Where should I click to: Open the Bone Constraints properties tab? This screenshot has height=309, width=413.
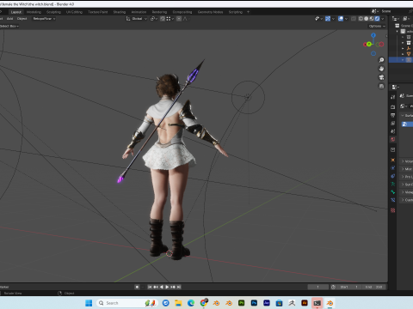(393, 200)
